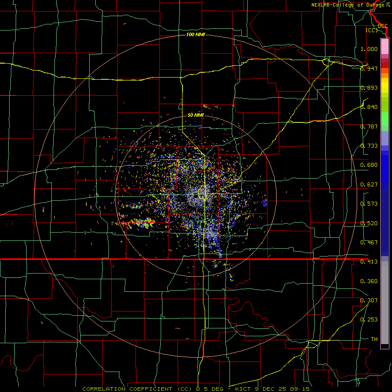The width and height of the screenshot is (392, 392).
Task: Click the 0.680 scale value
Action: (x=369, y=165)
